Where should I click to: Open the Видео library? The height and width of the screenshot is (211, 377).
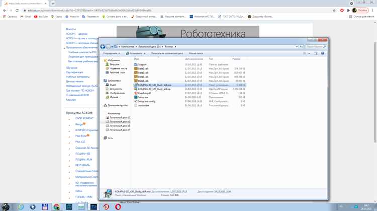coord(113,85)
